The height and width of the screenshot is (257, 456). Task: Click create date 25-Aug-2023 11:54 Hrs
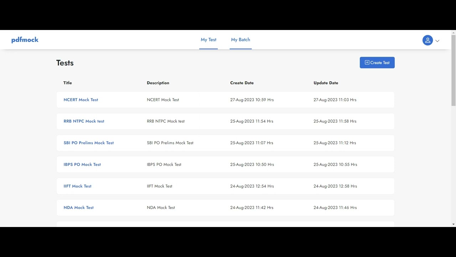coord(252,121)
